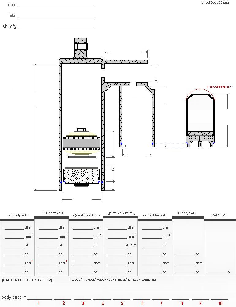This screenshot has width=236, height=307.
Task: Choose the (total vol) column header
Action: 220,215
